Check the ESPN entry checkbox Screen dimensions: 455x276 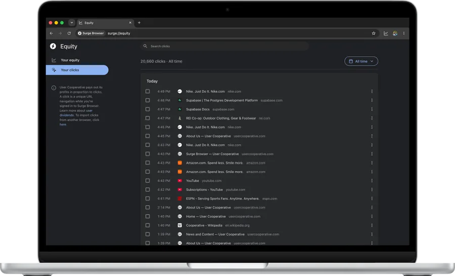click(x=148, y=199)
